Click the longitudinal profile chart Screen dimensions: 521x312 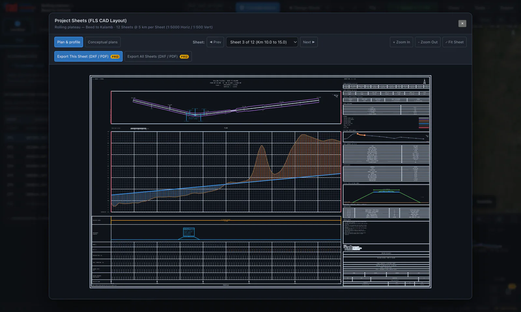click(x=226, y=172)
